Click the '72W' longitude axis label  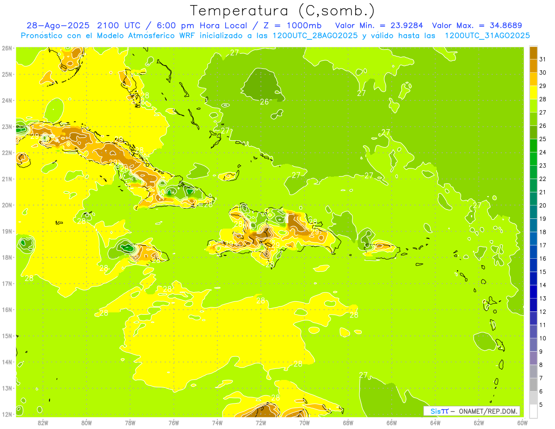pyautogui.click(x=261, y=423)
